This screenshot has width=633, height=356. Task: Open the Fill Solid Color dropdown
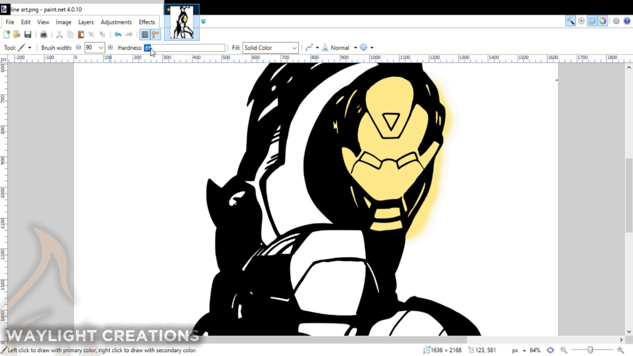(x=270, y=48)
